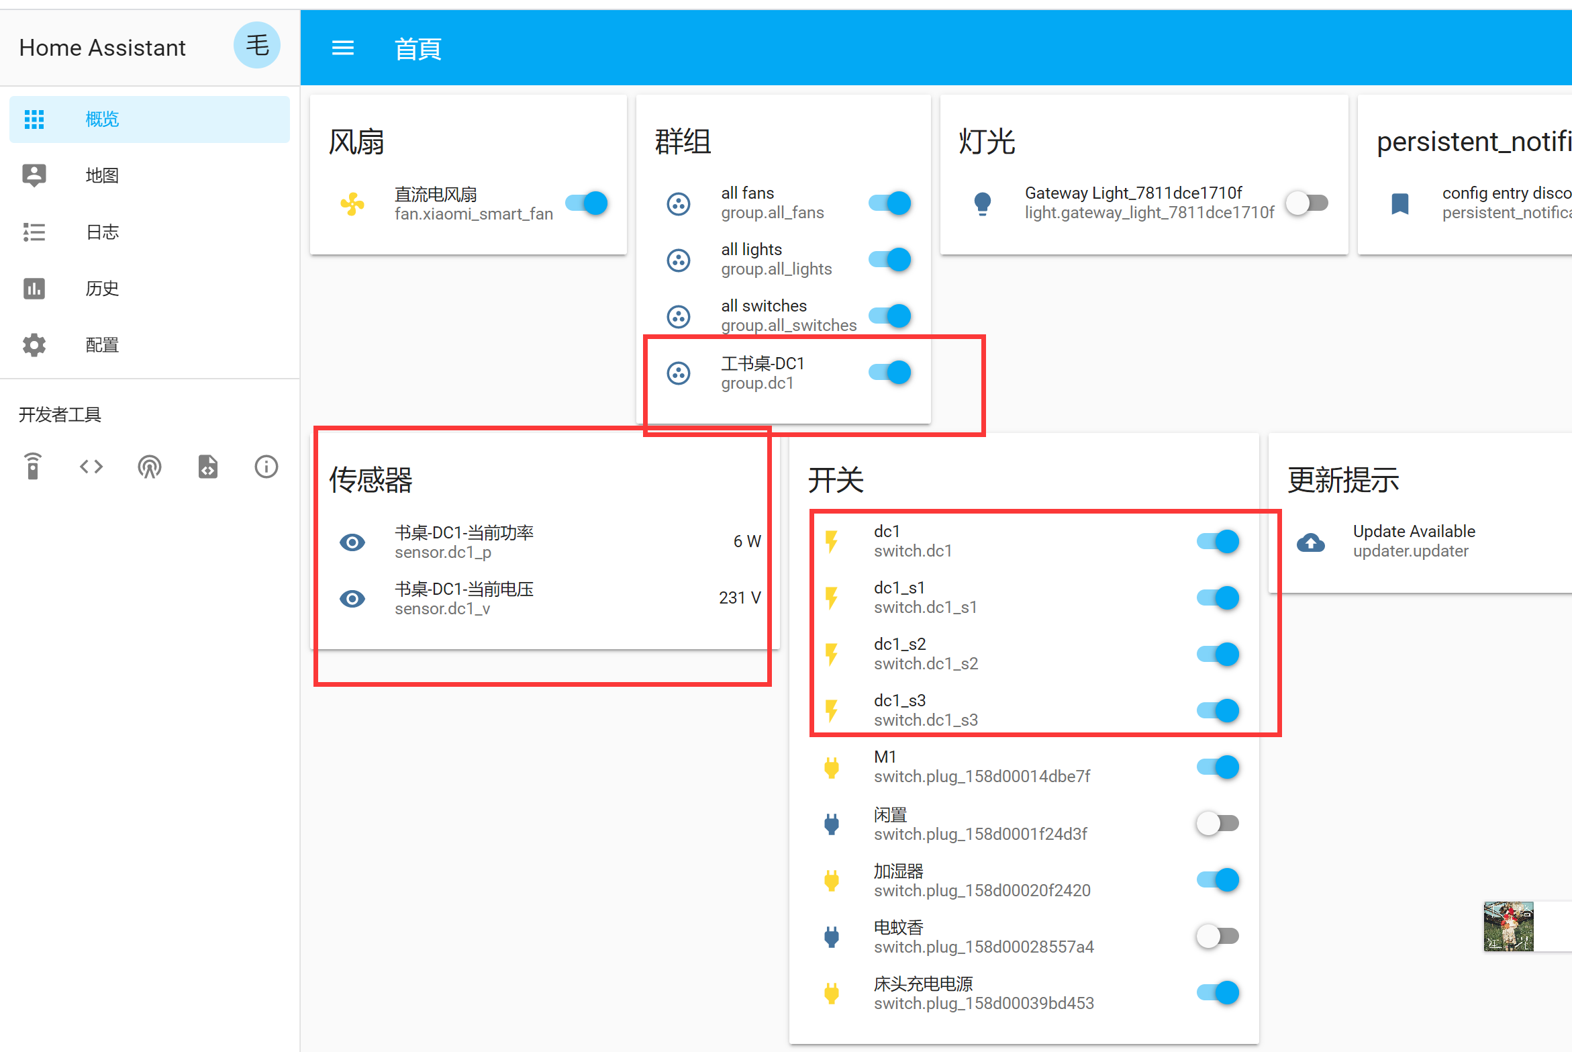Screen dimensions: 1572x1052
Task: Click the Gateway Light bulb icon
Action: (x=983, y=203)
